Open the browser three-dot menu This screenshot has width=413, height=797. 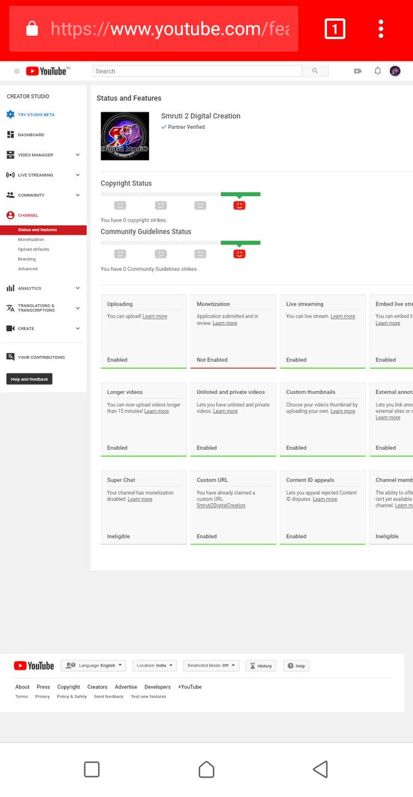[381, 29]
